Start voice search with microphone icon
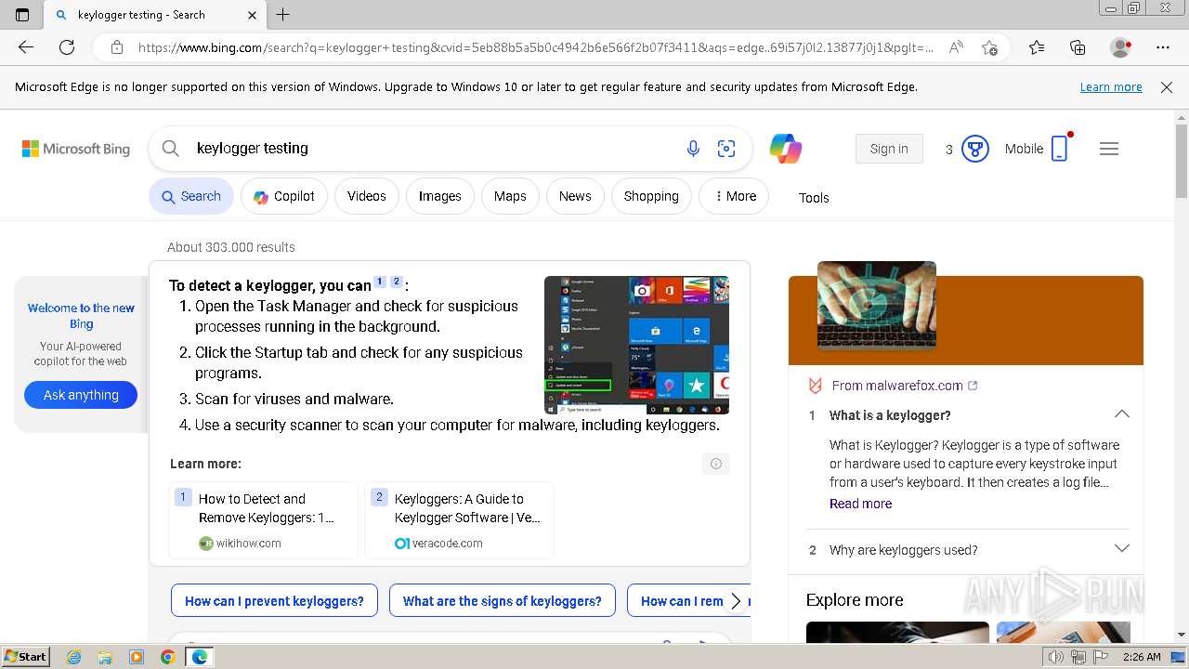Viewport: 1189px width, 669px height. coord(693,149)
